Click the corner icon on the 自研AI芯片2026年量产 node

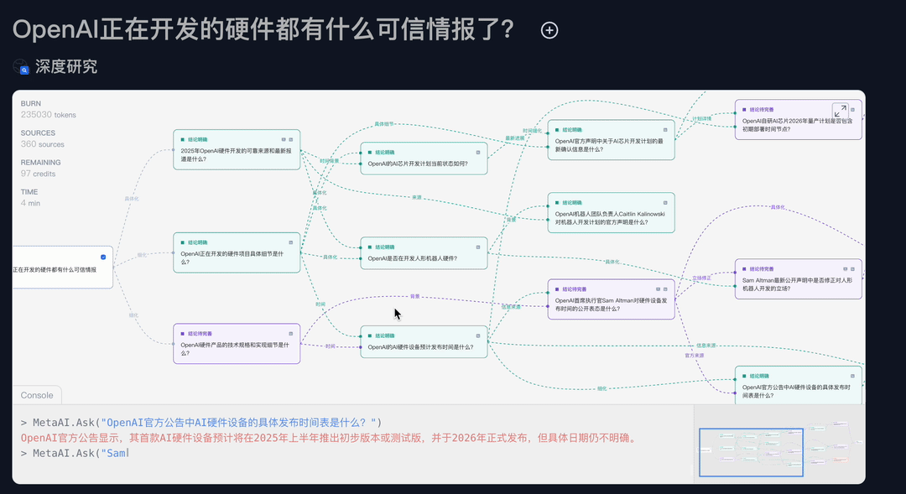click(852, 110)
